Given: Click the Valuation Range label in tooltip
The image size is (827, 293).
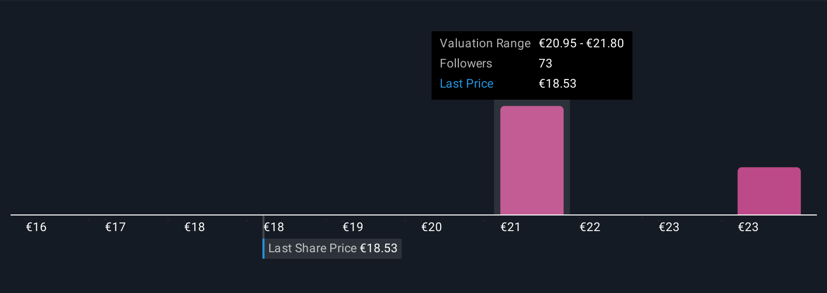Looking at the screenshot, I should [485, 43].
